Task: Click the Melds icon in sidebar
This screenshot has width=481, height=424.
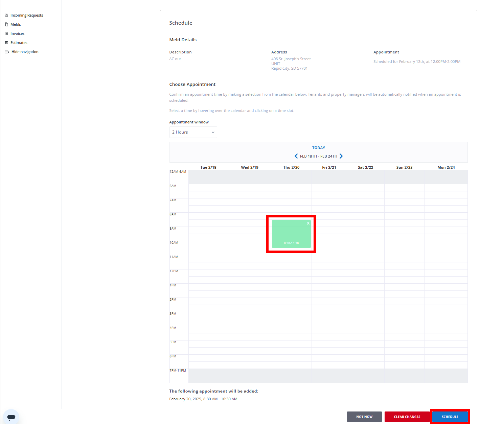Action: (6, 24)
